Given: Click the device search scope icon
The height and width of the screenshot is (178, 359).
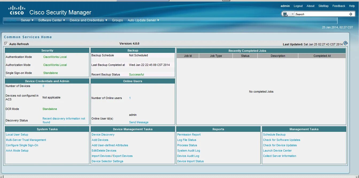Looking at the screenshot, I should (x=285, y=14).
